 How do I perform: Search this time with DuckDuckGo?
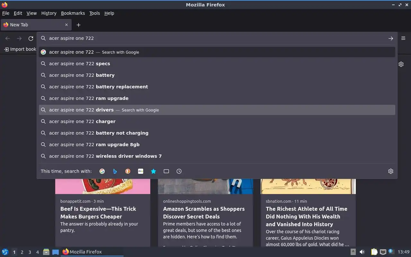(x=128, y=171)
